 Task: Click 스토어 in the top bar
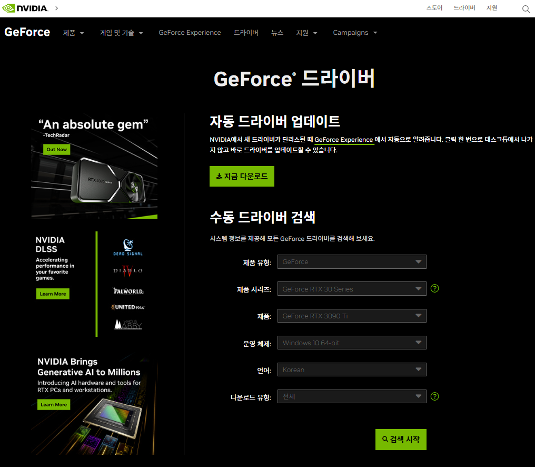pos(434,8)
